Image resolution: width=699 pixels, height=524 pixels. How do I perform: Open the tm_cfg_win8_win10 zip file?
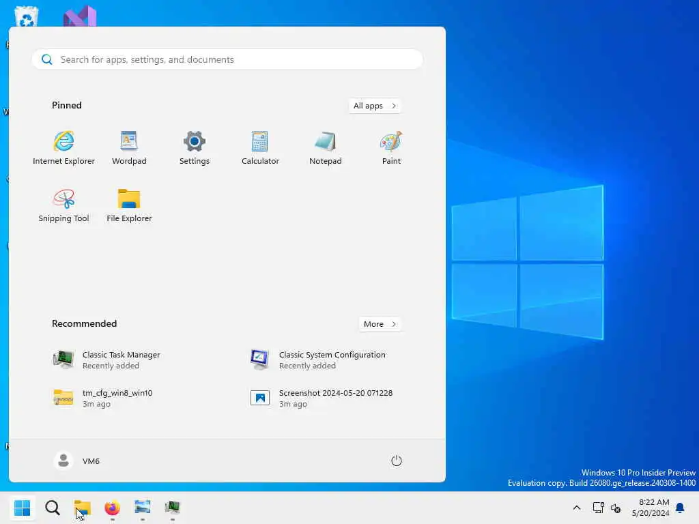102,398
